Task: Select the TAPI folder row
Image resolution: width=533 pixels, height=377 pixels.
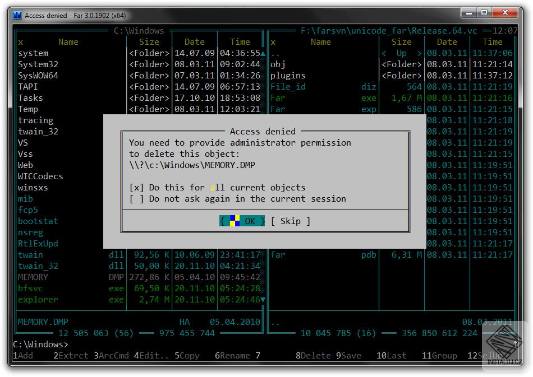Action: tap(139, 87)
